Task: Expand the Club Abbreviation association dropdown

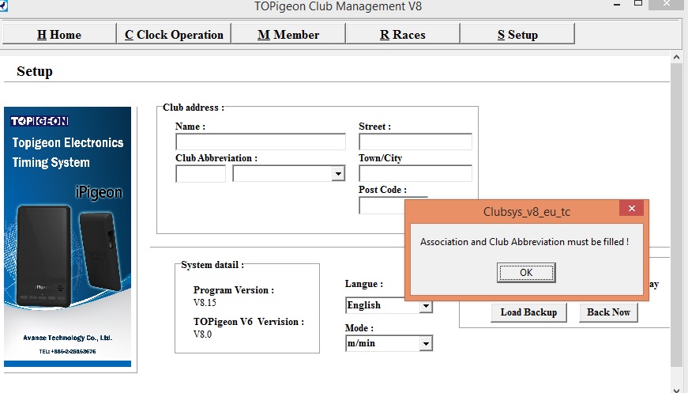Action: pos(338,174)
